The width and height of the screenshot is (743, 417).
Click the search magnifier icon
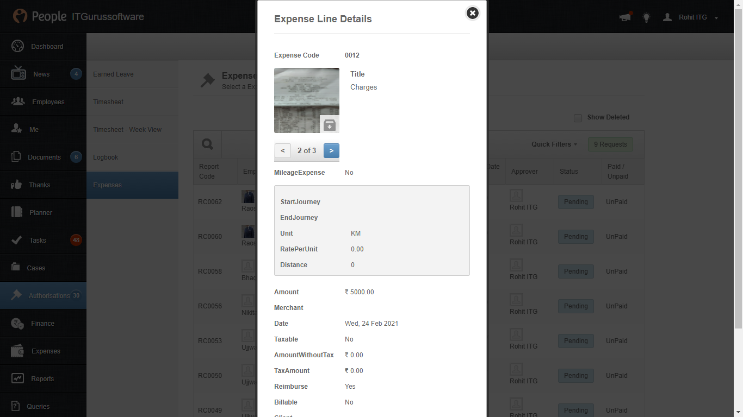click(x=207, y=144)
